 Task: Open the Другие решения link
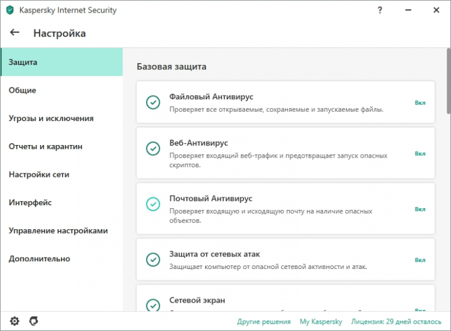pyautogui.click(x=264, y=321)
